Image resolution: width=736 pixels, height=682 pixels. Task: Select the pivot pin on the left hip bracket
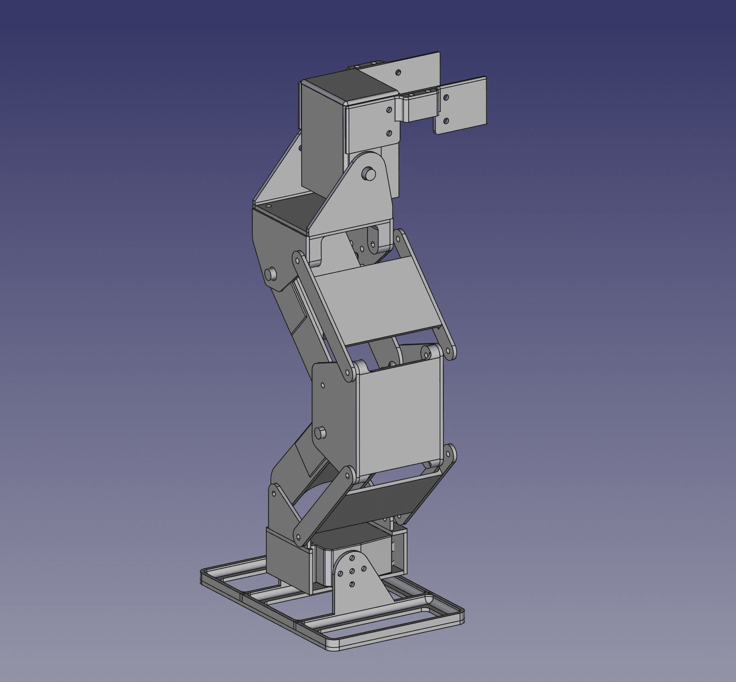[x=270, y=274]
